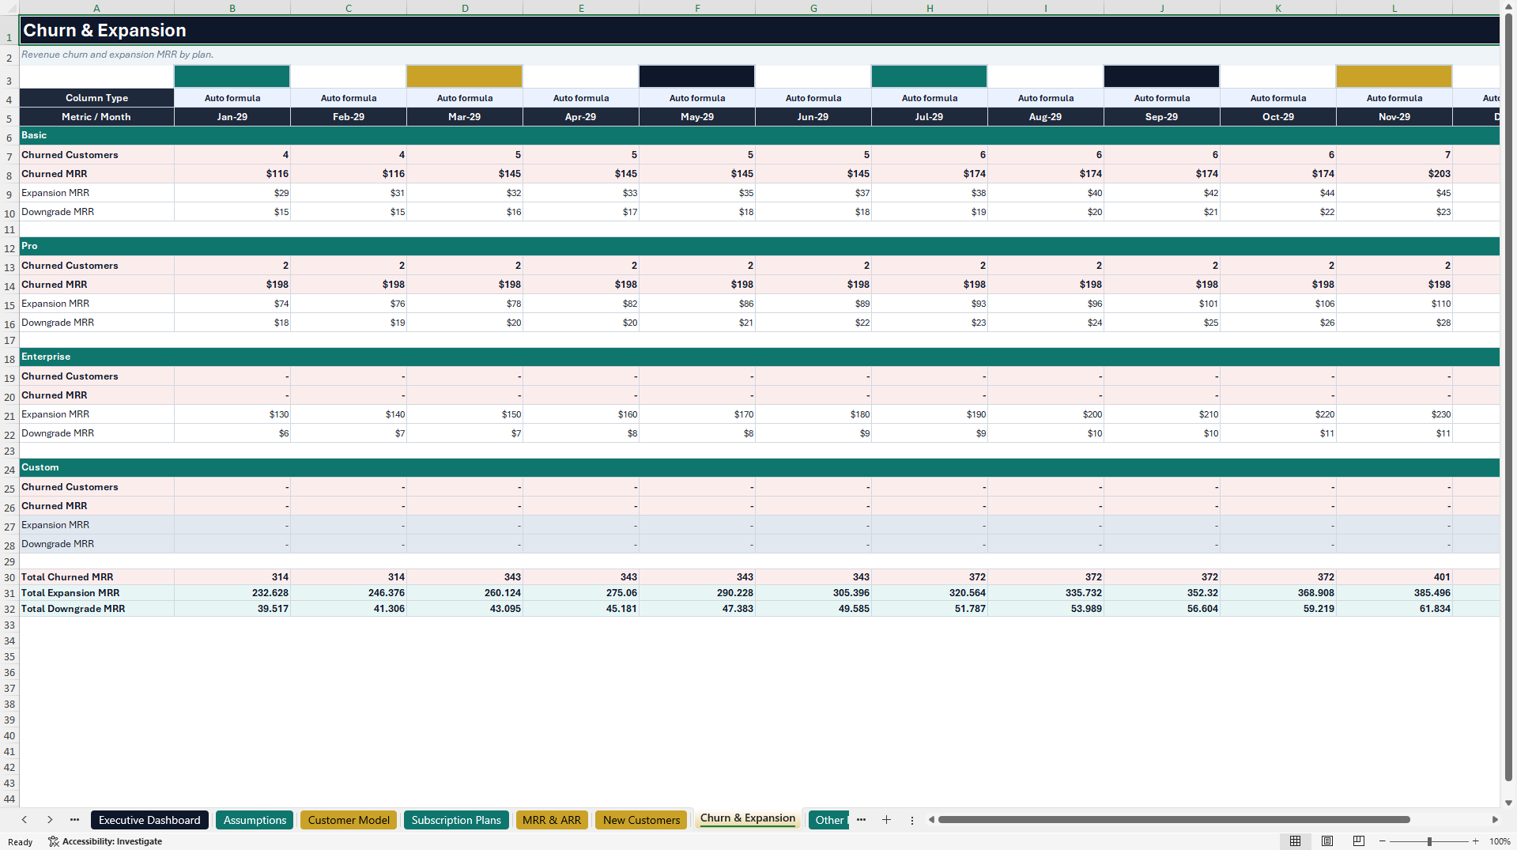Go to next sheet tab arrow
1517x850 pixels.
point(50,820)
